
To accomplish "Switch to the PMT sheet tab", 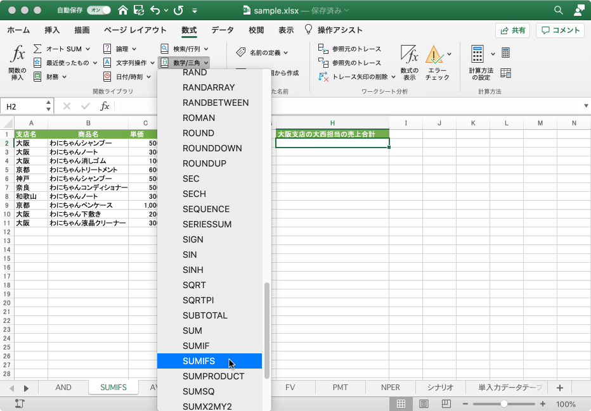I will point(341,388).
